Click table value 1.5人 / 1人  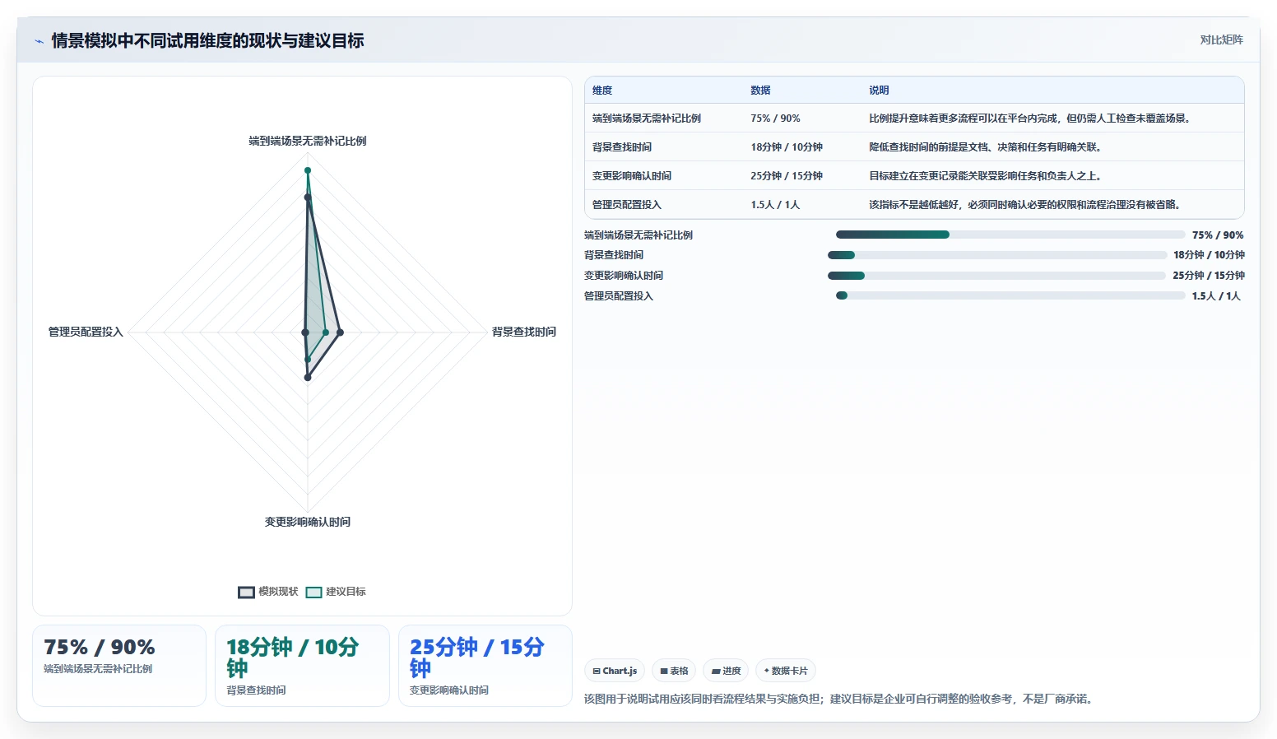(x=775, y=205)
